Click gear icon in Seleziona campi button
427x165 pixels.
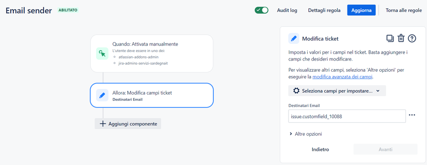point(296,91)
